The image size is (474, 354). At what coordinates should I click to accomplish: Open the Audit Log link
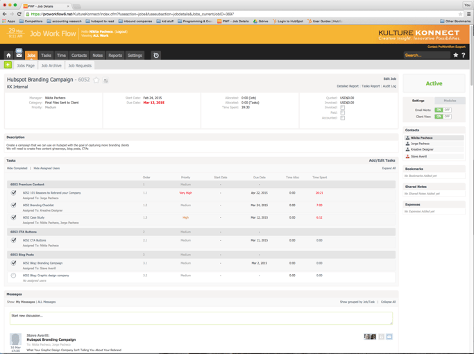click(x=389, y=86)
